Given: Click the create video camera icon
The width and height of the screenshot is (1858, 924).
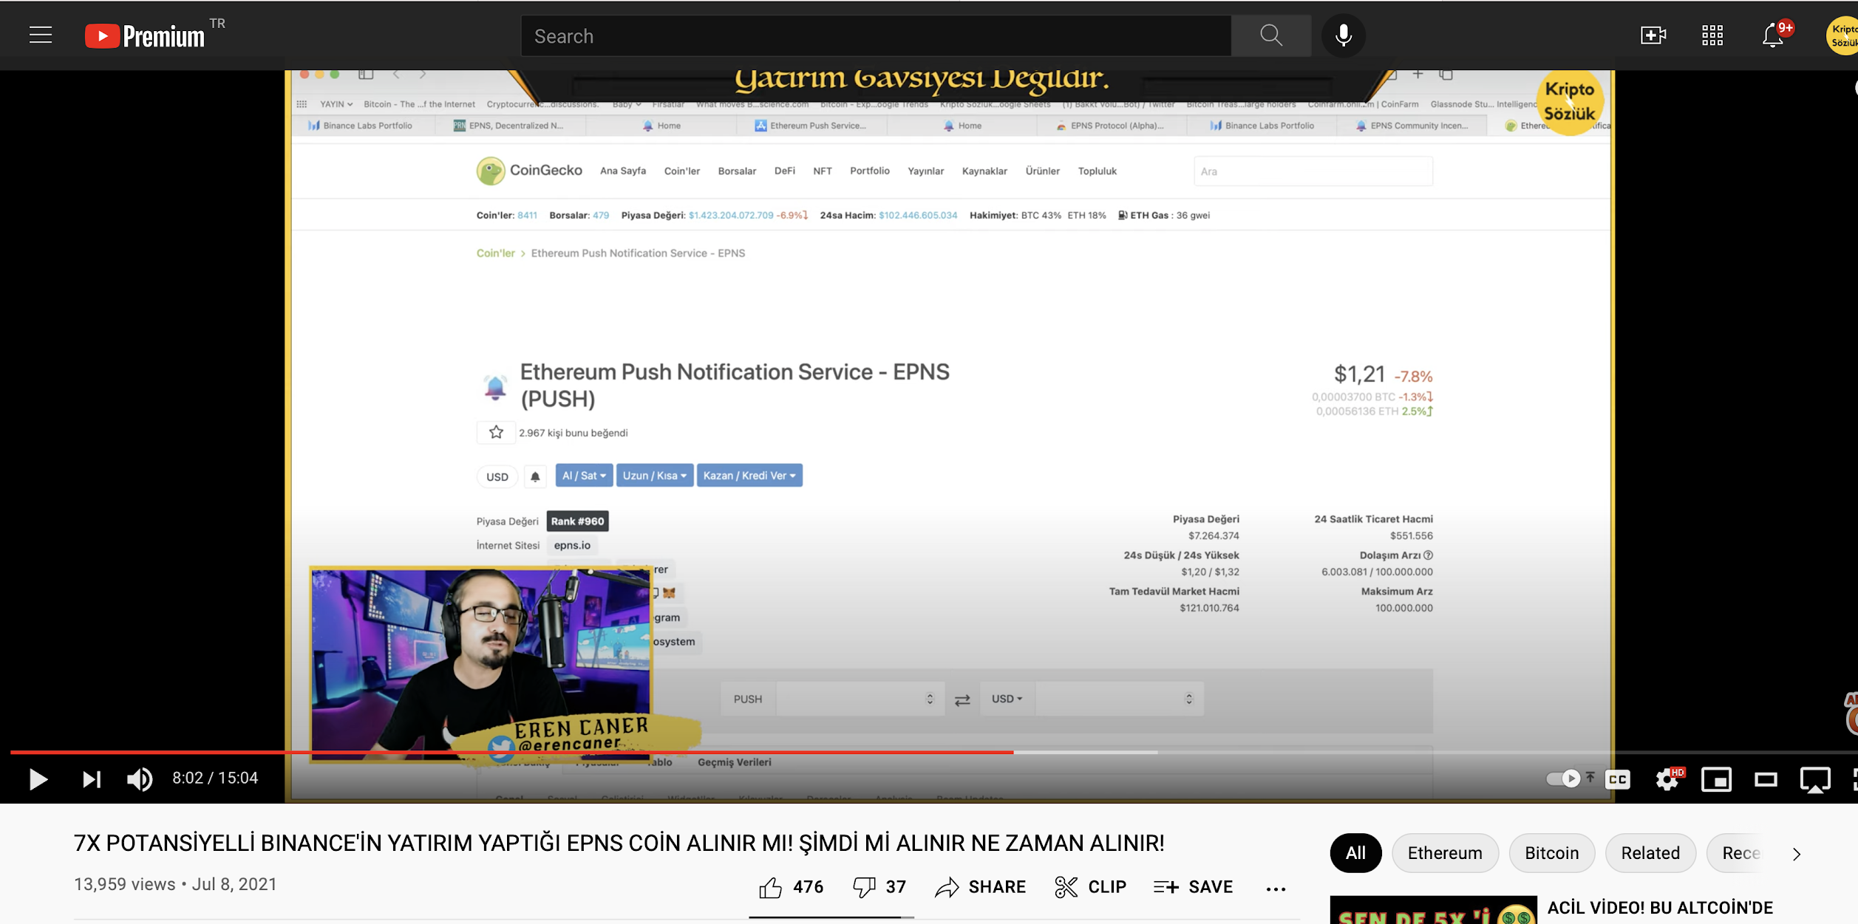Looking at the screenshot, I should (1653, 35).
